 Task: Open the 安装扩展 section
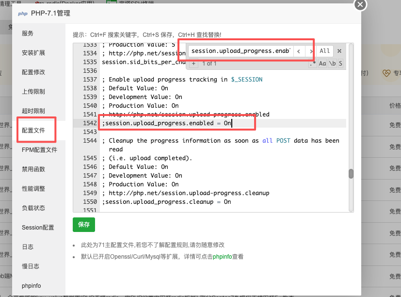pos(33,53)
